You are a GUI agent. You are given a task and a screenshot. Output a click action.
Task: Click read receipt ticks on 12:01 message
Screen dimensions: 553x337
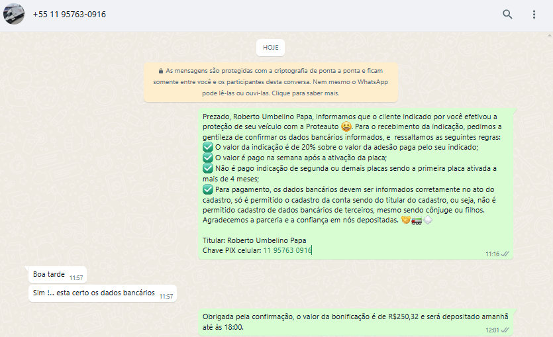click(505, 329)
